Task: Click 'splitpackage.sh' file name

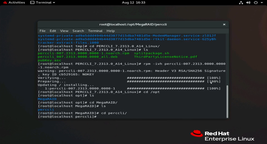Action: (151, 53)
